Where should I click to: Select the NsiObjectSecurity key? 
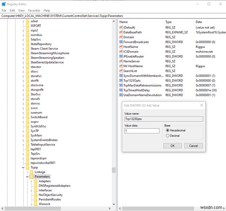pyautogui.click(x=50, y=195)
